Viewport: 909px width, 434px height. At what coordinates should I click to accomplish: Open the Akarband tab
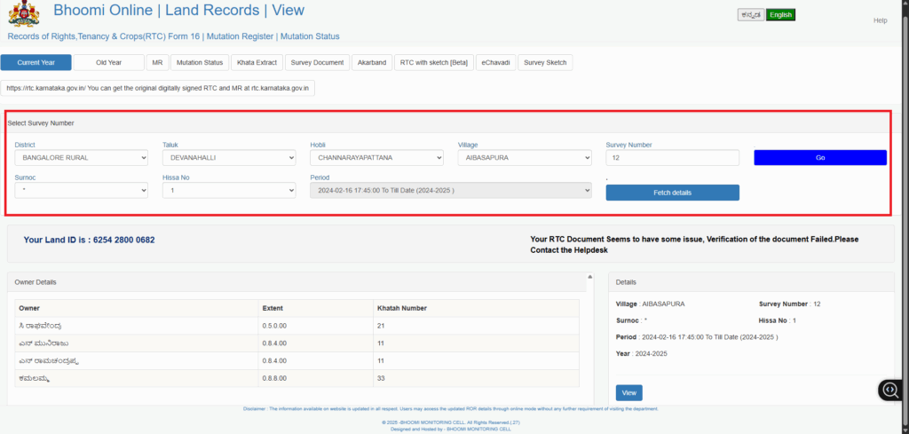click(x=372, y=63)
